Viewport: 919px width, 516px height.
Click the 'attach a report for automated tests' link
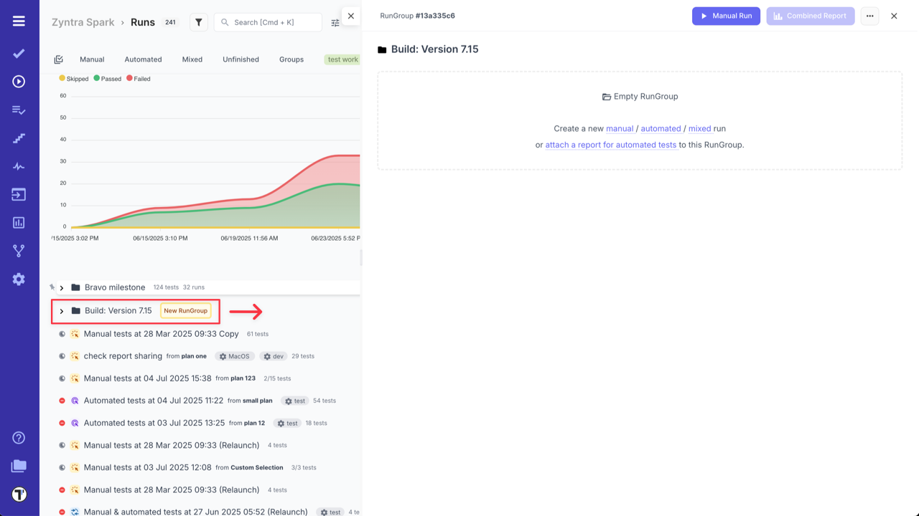pyautogui.click(x=610, y=145)
